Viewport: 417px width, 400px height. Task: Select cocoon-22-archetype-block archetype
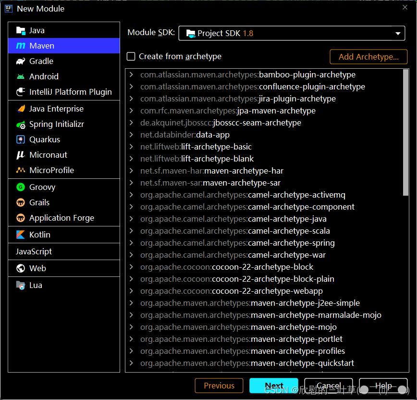click(227, 267)
